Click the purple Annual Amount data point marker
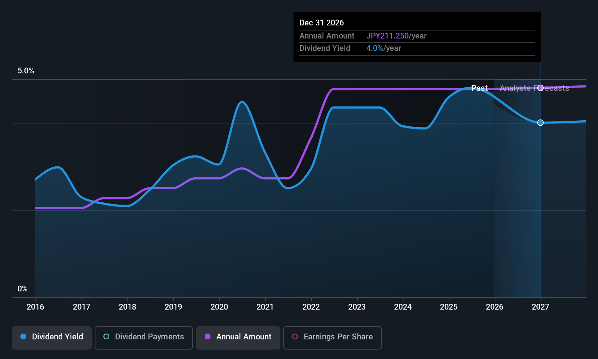 tap(540, 88)
